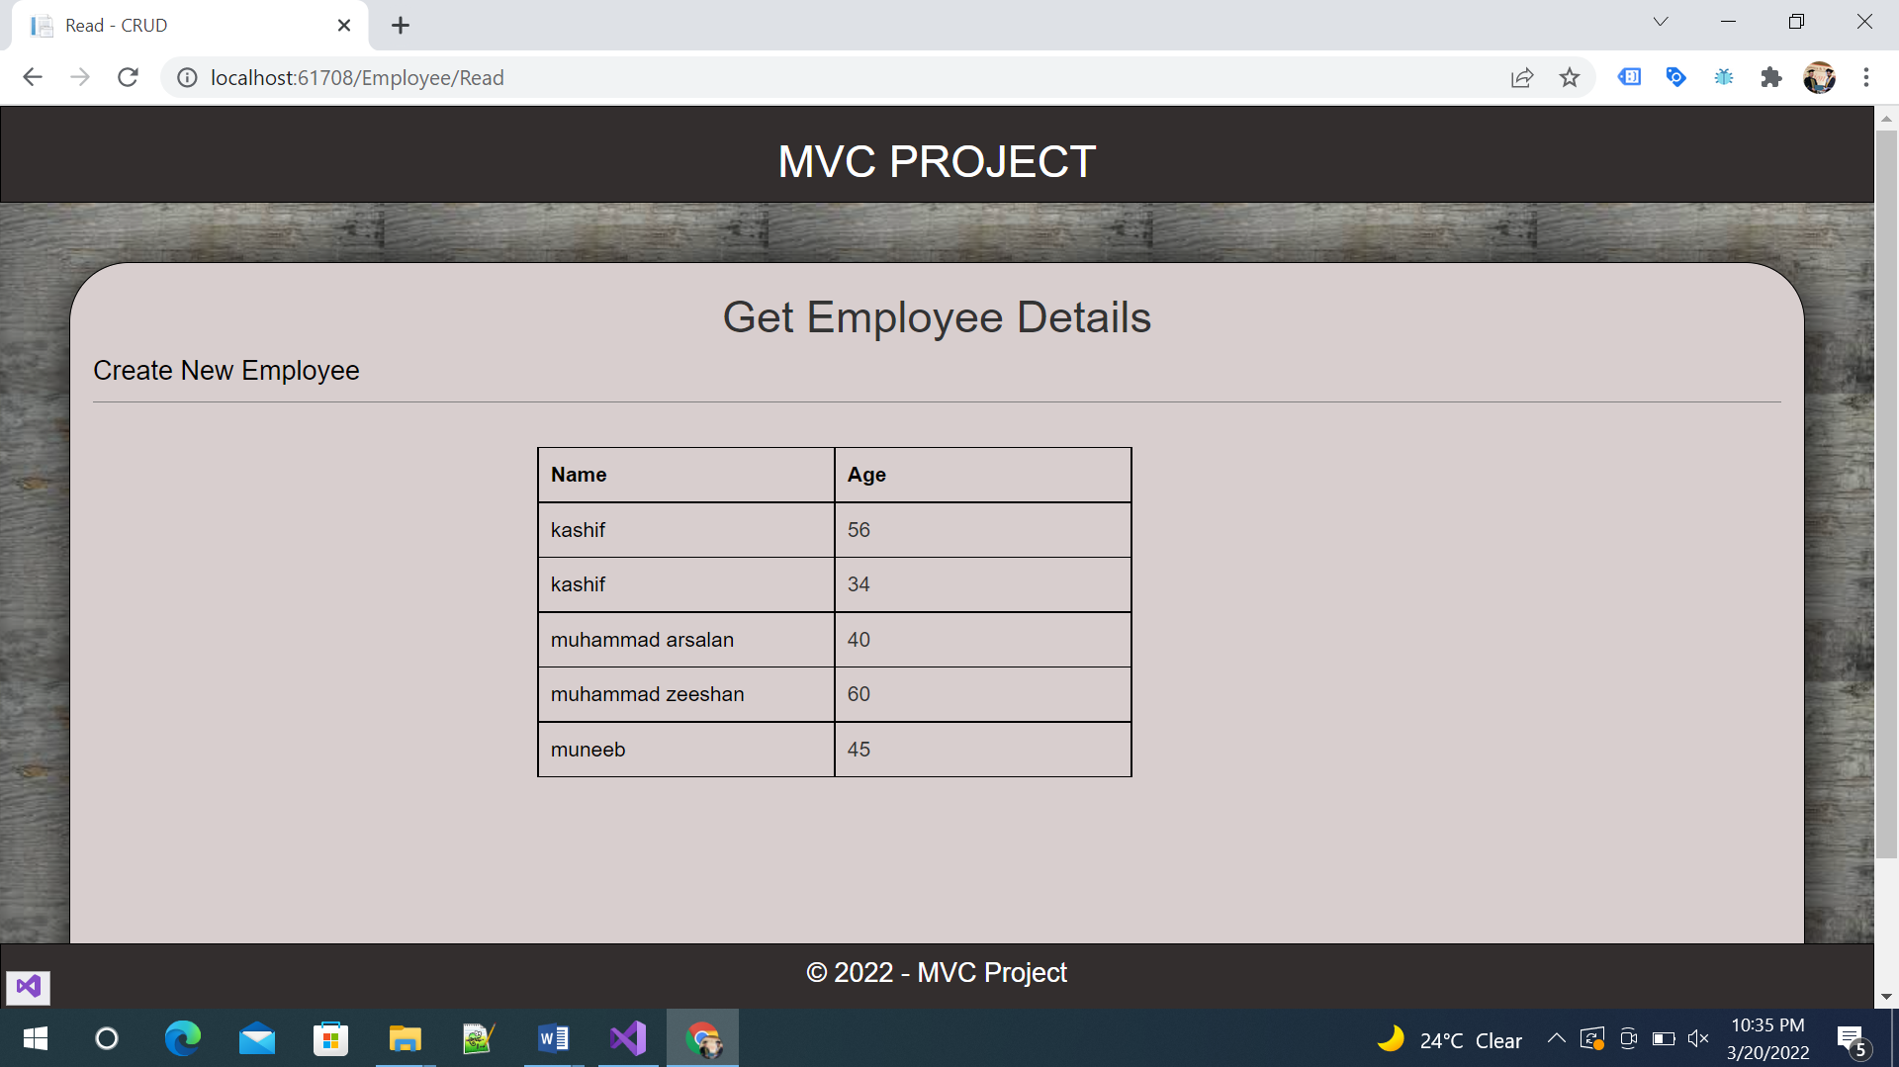Reload the current page
The width and height of the screenshot is (1899, 1067).
128,77
